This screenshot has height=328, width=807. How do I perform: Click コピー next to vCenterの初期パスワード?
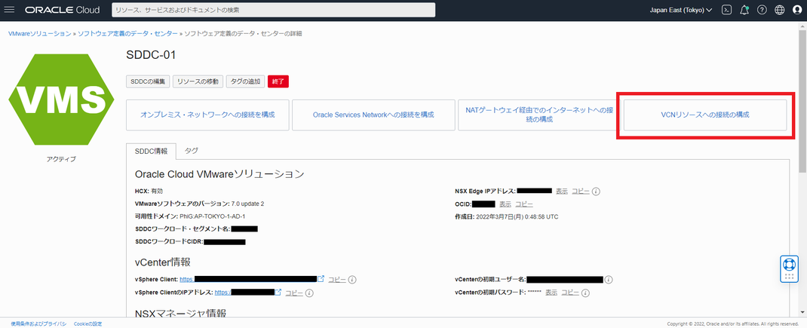pos(569,293)
